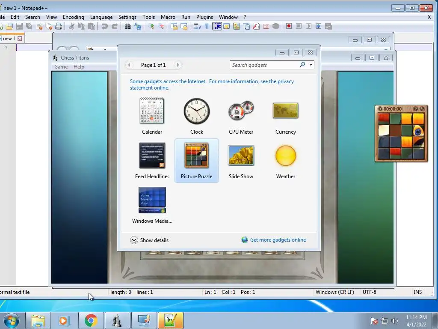Open the Language menu in Notepad++
The image size is (438, 329).
click(101, 17)
